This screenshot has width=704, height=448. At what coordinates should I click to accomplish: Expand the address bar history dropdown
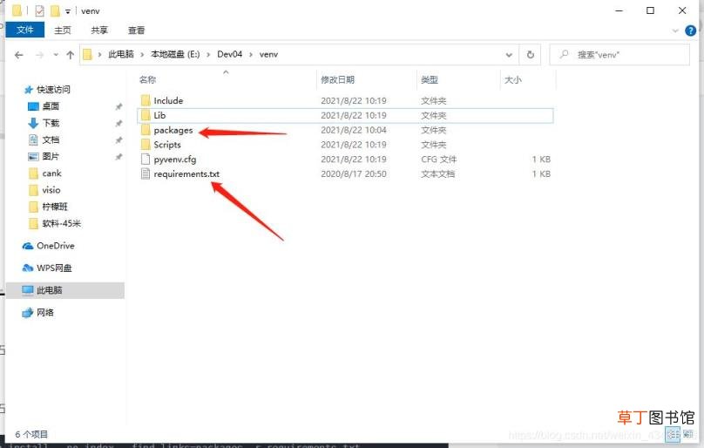tap(509, 55)
